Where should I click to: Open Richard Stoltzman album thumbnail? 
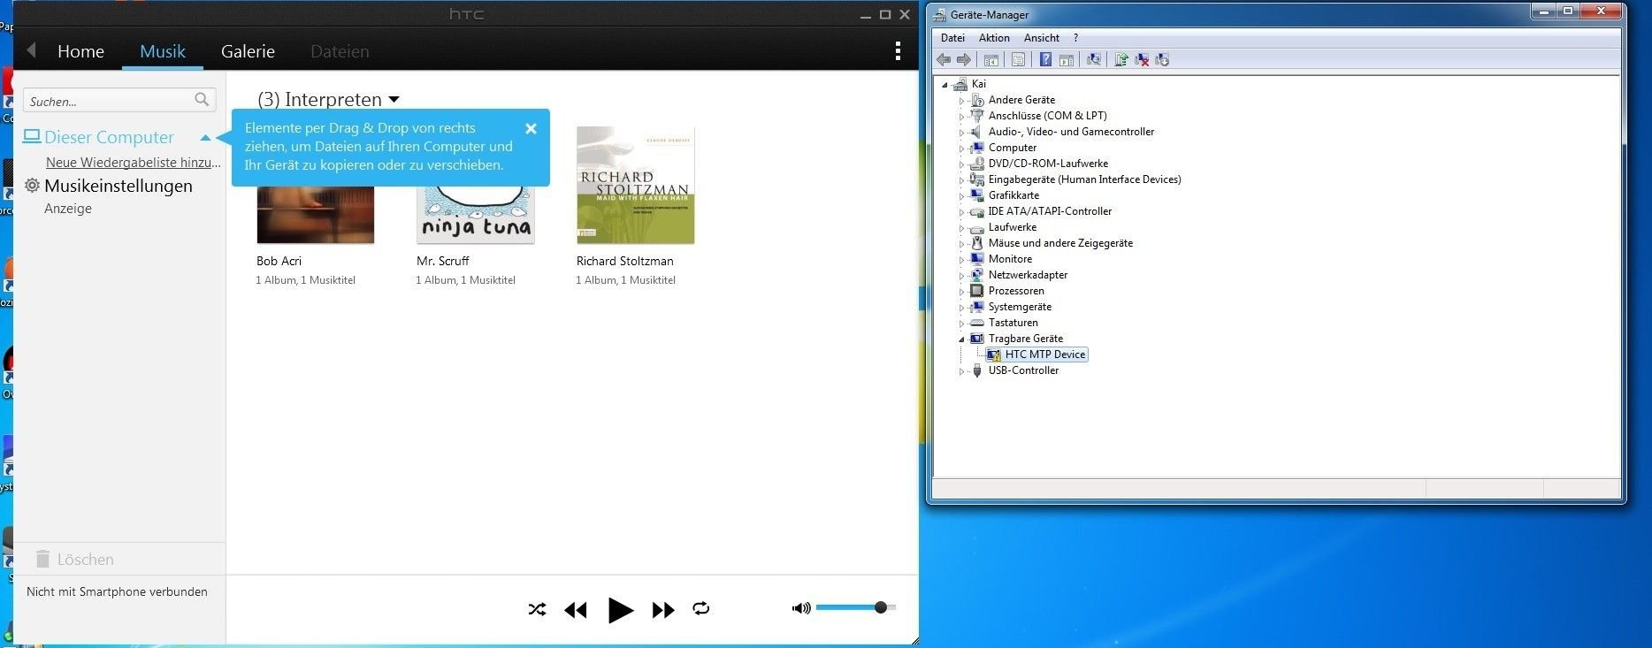pos(635,186)
